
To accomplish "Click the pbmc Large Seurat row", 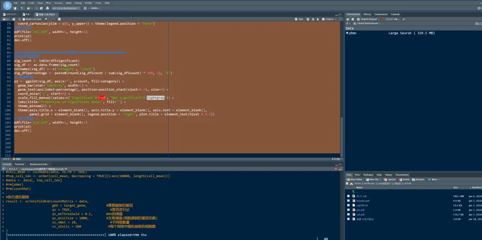I will tap(412, 33).
